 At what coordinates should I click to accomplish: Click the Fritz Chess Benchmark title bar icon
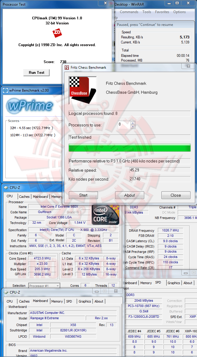(67, 68)
